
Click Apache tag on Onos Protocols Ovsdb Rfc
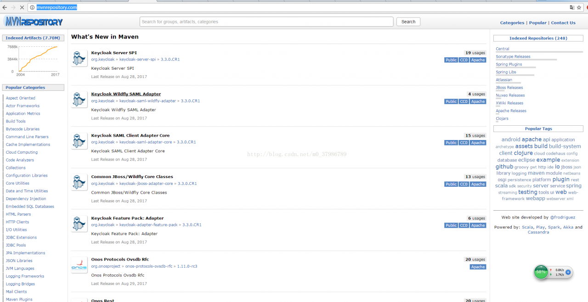point(478,267)
